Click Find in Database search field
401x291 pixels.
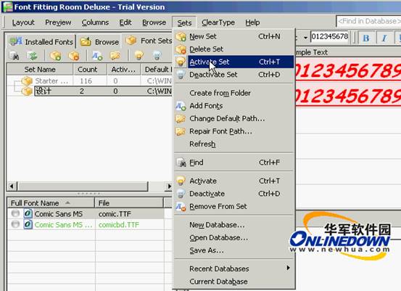pyautogui.click(x=368, y=21)
